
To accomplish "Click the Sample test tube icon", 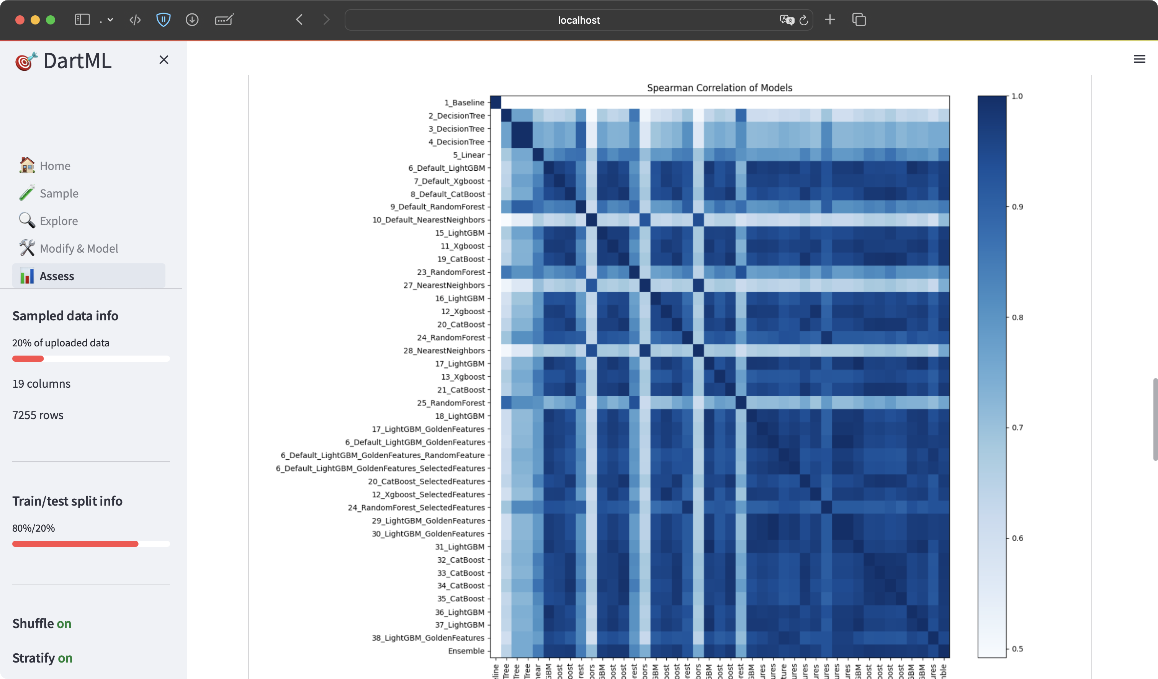I will (x=27, y=193).
